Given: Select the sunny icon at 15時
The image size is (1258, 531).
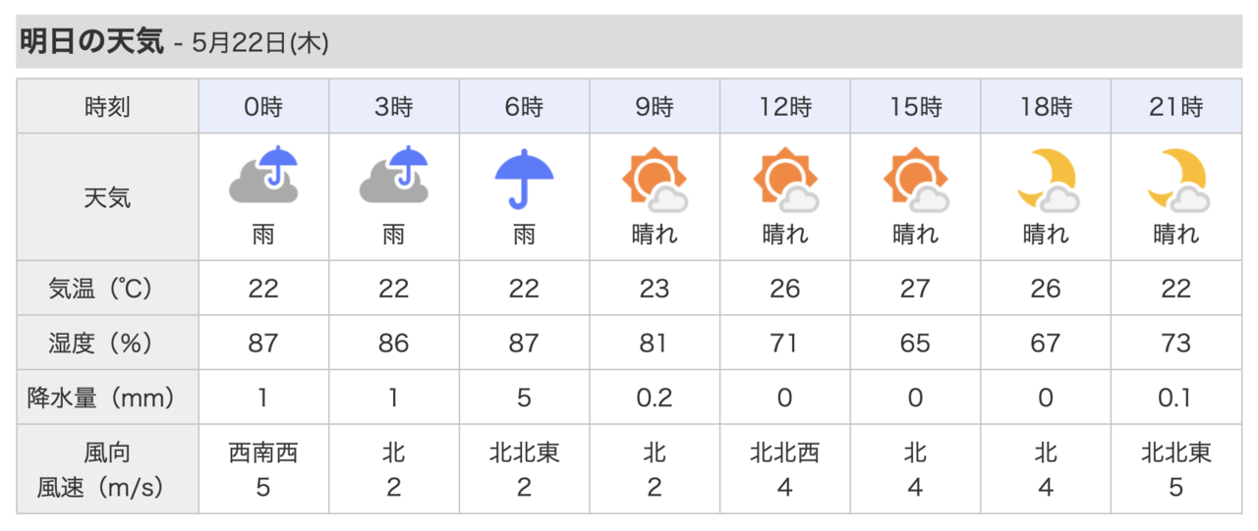Looking at the screenshot, I should pos(915,180).
